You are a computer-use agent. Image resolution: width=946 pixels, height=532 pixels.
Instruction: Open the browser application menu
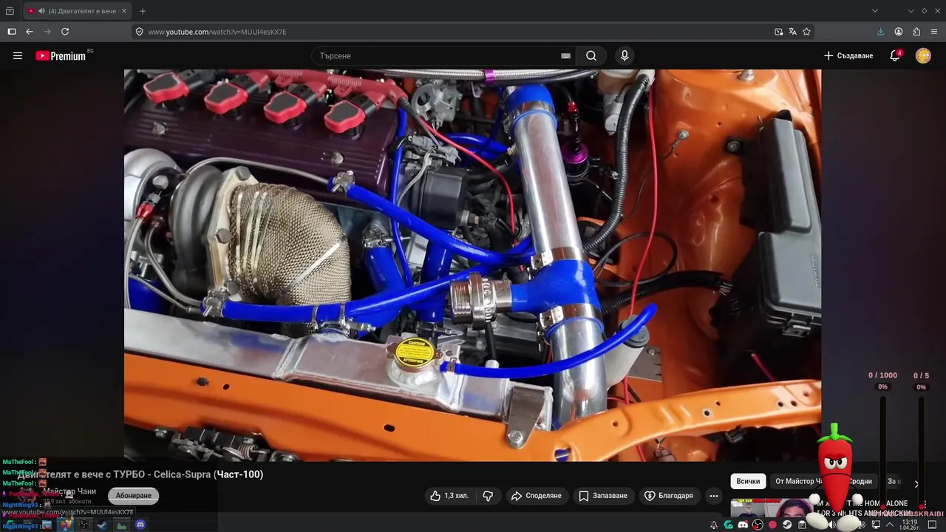[935, 32]
